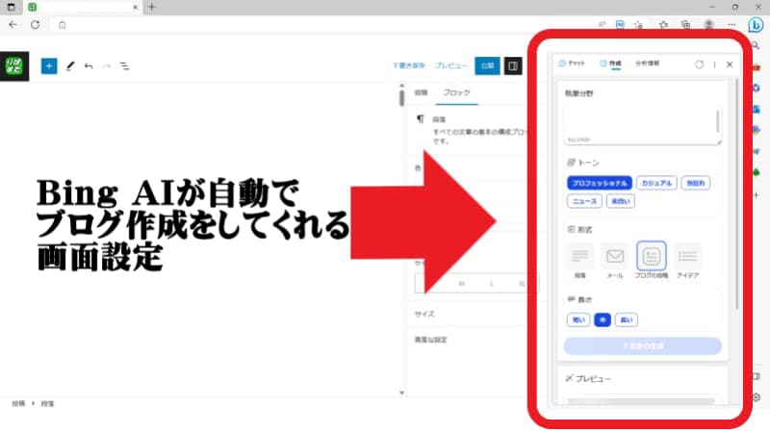Click the プレビュー link in editor toolbar

click(x=451, y=65)
